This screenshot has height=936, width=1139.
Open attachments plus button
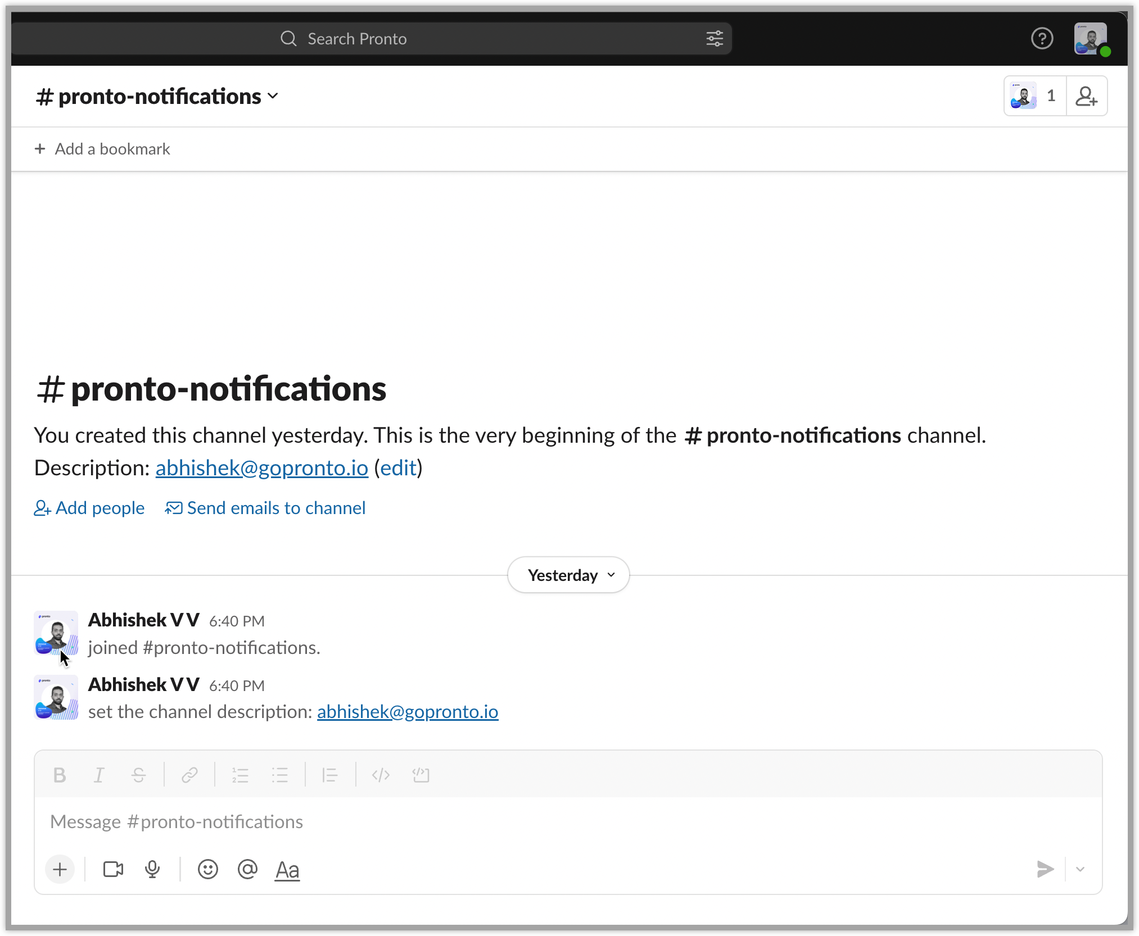pyautogui.click(x=60, y=870)
